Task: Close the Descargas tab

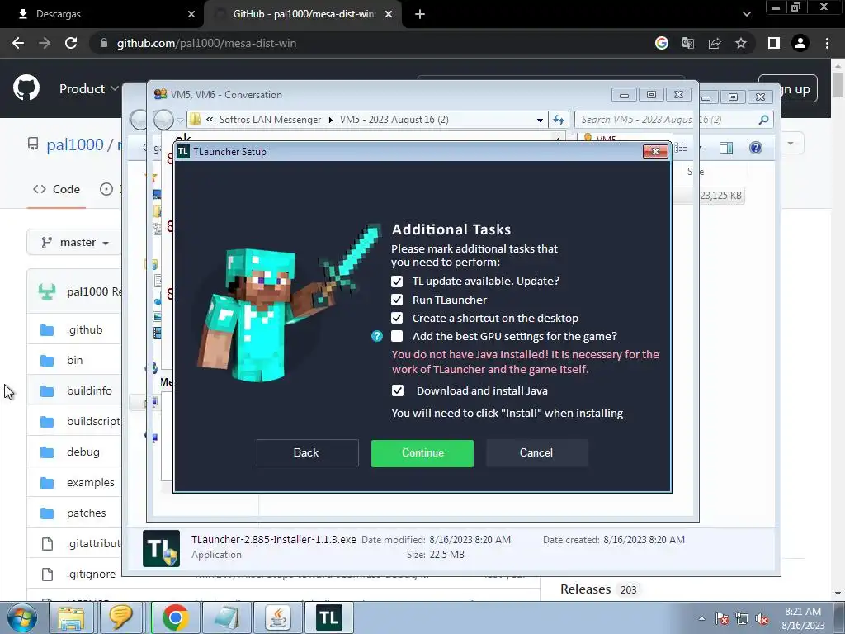Action: pyautogui.click(x=191, y=14)
